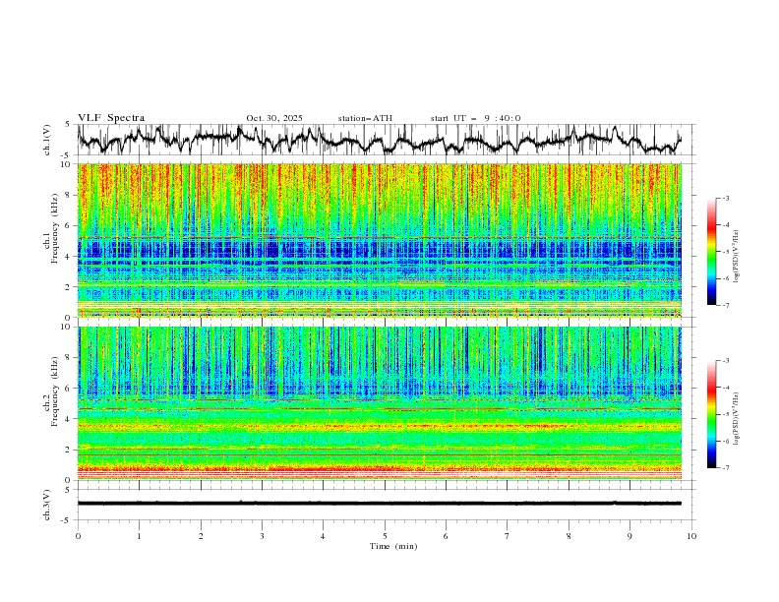This screenshot has width=779, height=602.
Task: Click the ch.1 frequency axis "2" tick label
Action: pyautogui.click(x=70, y=287)
